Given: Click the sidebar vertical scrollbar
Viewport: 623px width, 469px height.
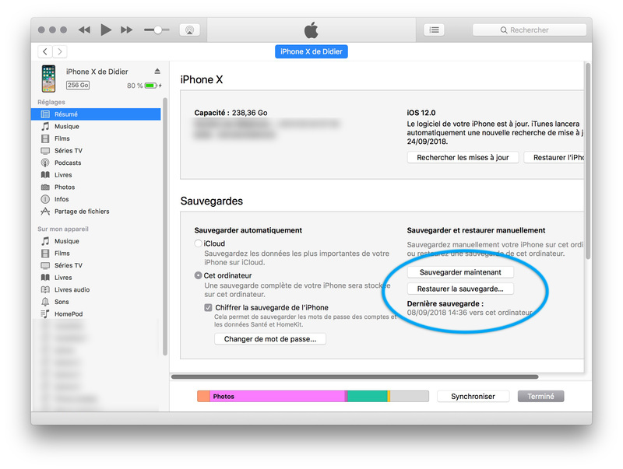Looking at the screenshot, I should [x=165, y=226].
